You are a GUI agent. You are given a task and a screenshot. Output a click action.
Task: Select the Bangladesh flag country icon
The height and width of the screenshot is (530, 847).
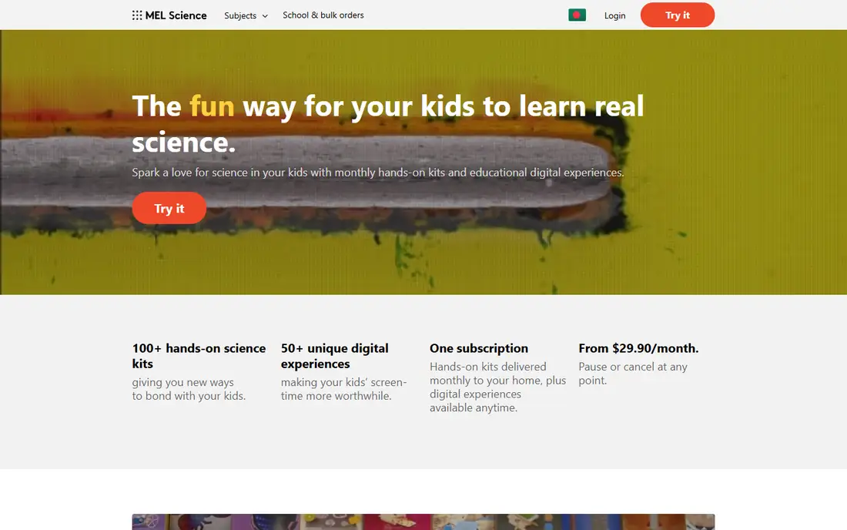pyautogui.click(x=577, y=15)
